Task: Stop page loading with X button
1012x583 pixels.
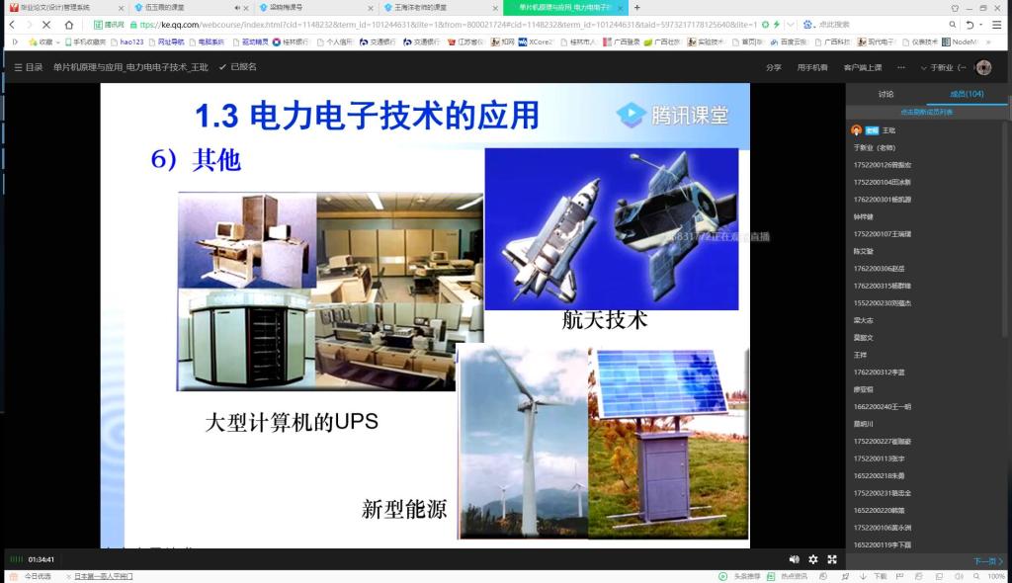Action: [46, 25]
